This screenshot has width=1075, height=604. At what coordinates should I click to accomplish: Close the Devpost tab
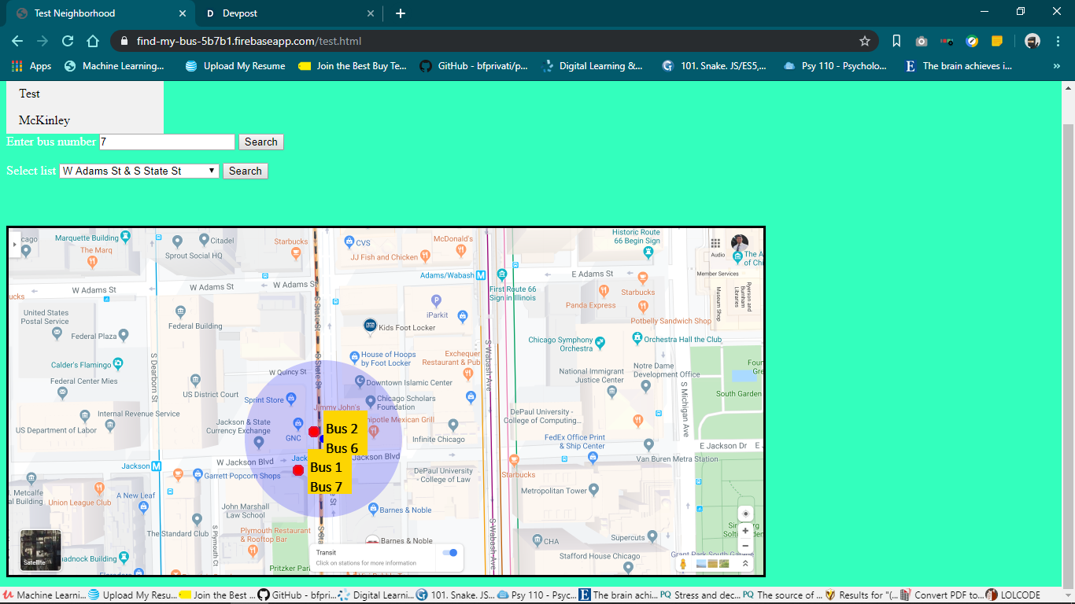(371, 13)
